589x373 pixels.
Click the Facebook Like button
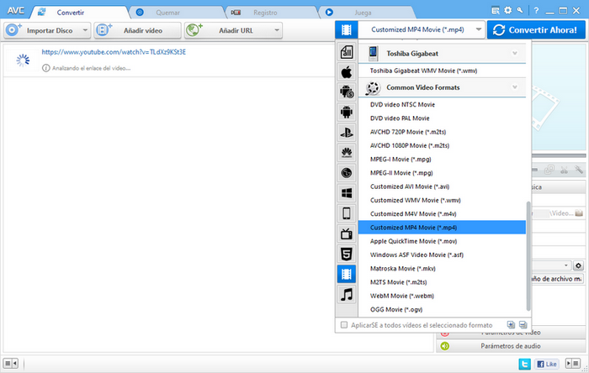pyautogui.click(x=547, y=364)
